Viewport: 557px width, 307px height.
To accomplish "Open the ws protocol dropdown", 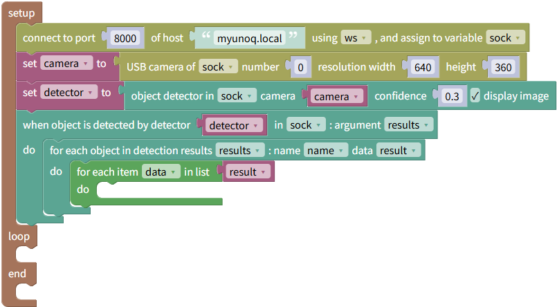I will pos(356,37).
